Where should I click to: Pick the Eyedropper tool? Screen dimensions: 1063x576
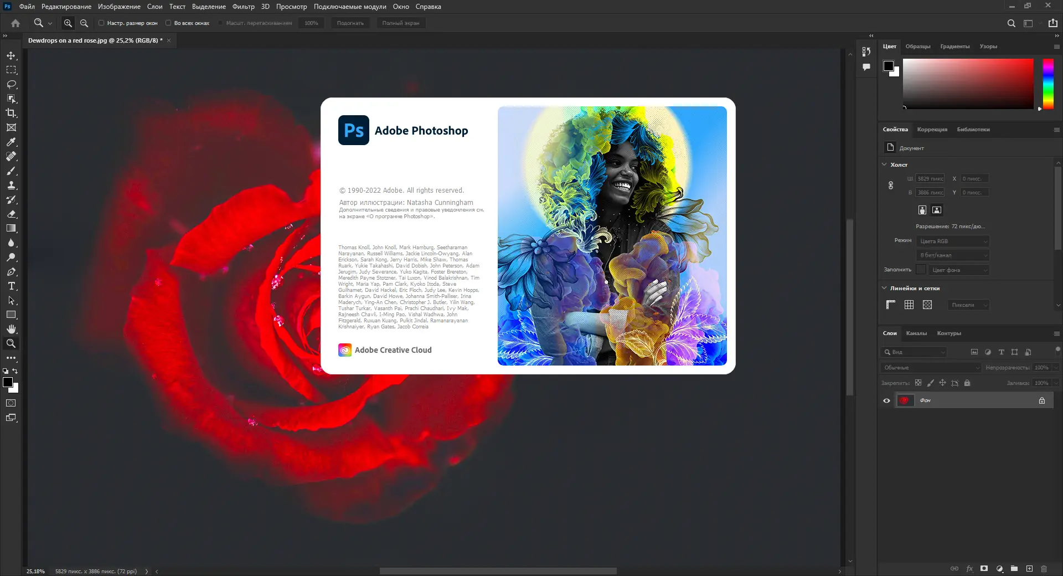(11, 142)
